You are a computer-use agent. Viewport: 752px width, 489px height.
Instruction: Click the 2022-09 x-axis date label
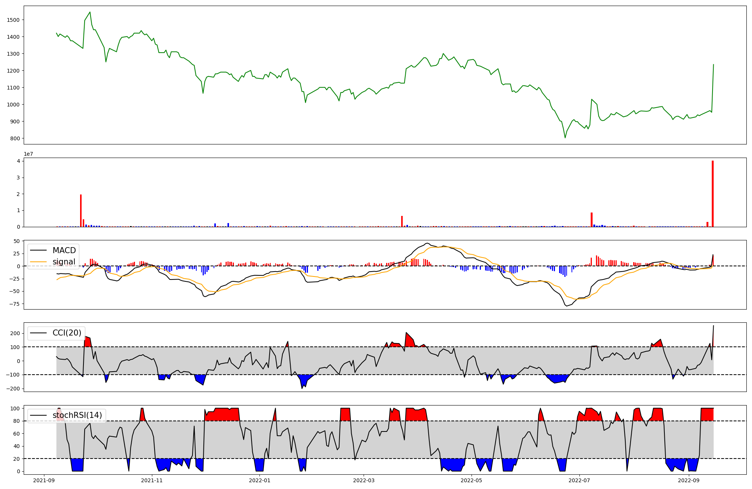coord(689,480)
